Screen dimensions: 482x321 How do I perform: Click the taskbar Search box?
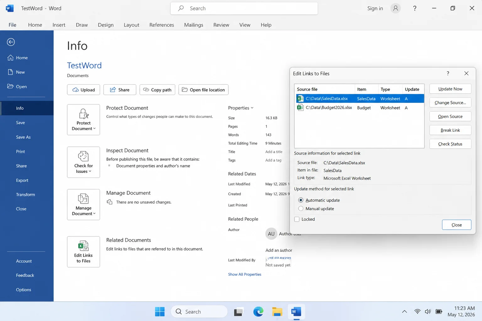199,312
